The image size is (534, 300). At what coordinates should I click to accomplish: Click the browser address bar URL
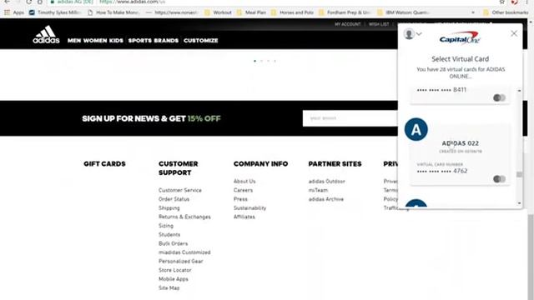[133, 2]
